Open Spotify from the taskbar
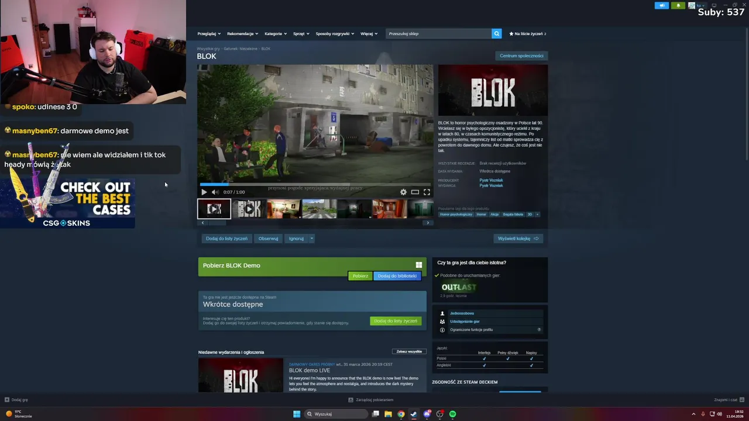This screenshot has height=421, width=749. click(x=452, y=414)
